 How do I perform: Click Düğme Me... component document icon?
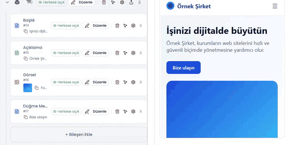(17, 111)
